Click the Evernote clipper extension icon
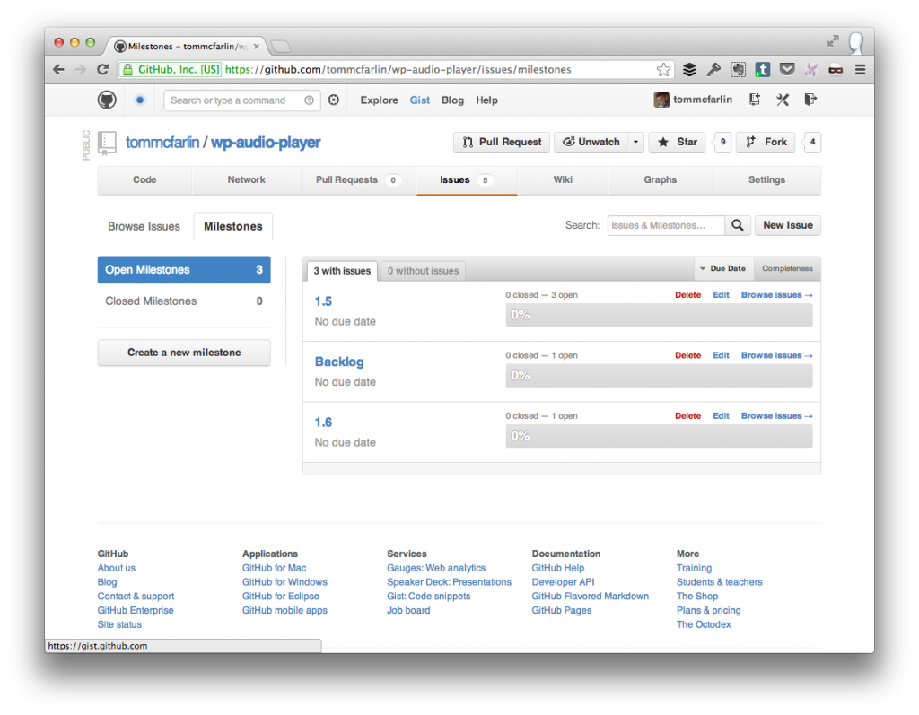This screenshot has height=715, width=919. pos(738,70)
